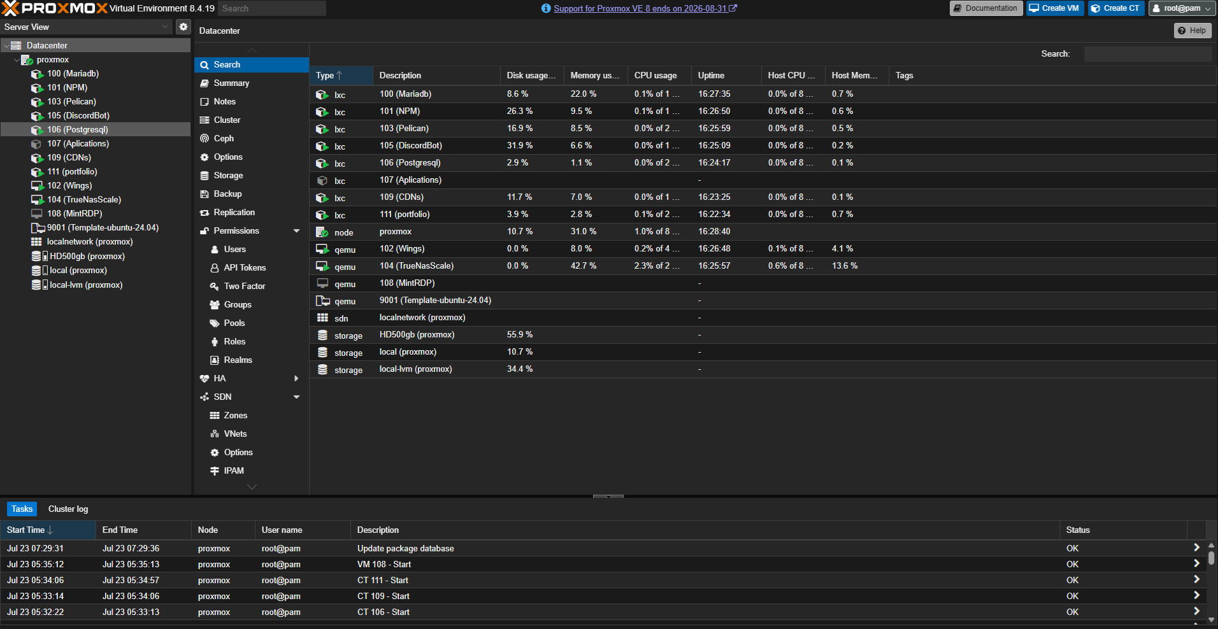Click Storage database icon in menu
Image resolution: width=1218 pixels, height=629 pixels.
[x=204, y=176]
